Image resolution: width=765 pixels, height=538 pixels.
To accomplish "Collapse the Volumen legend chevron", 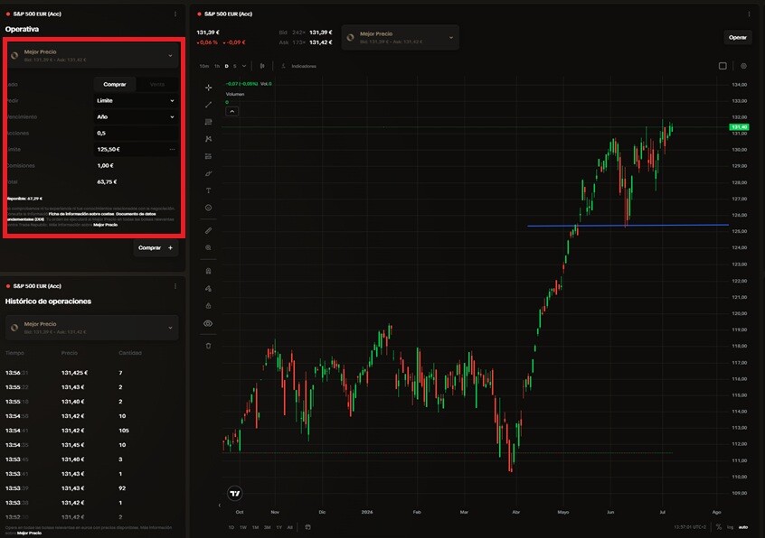I will [232, 112].
